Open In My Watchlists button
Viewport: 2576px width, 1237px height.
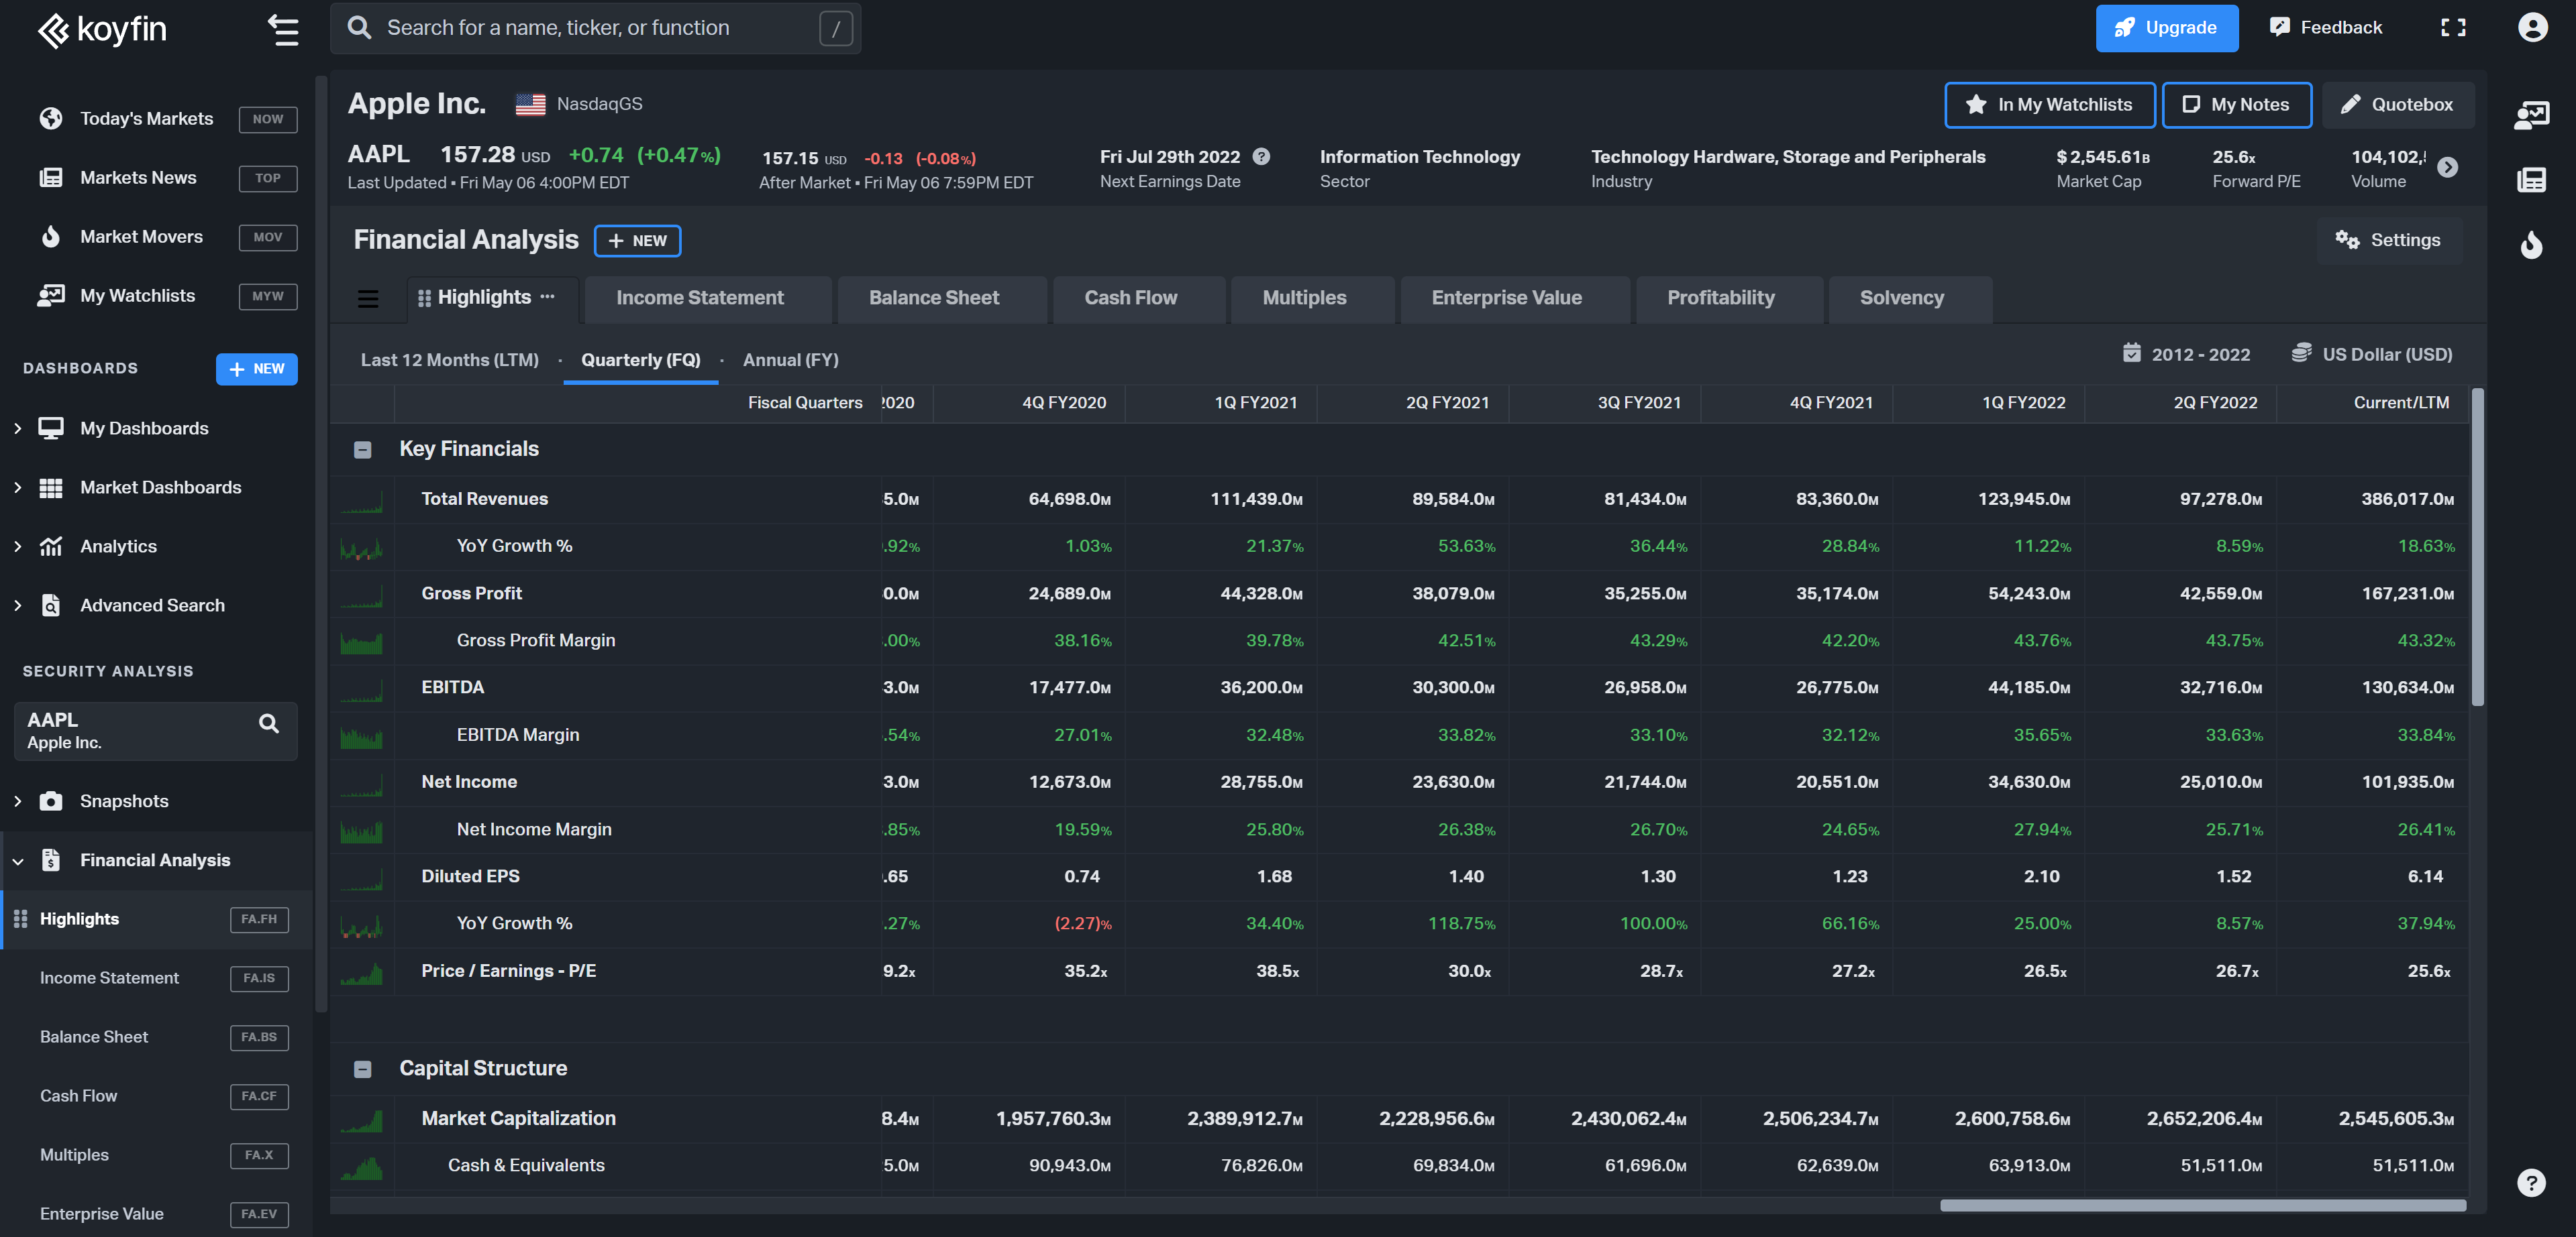pyautogui.click(x=2049, y=104)
